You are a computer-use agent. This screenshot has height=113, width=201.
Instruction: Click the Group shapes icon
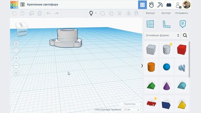click(103, 13)
